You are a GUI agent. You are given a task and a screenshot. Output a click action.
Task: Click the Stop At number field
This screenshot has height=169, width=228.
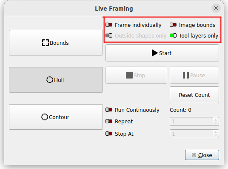click(191, 134)
